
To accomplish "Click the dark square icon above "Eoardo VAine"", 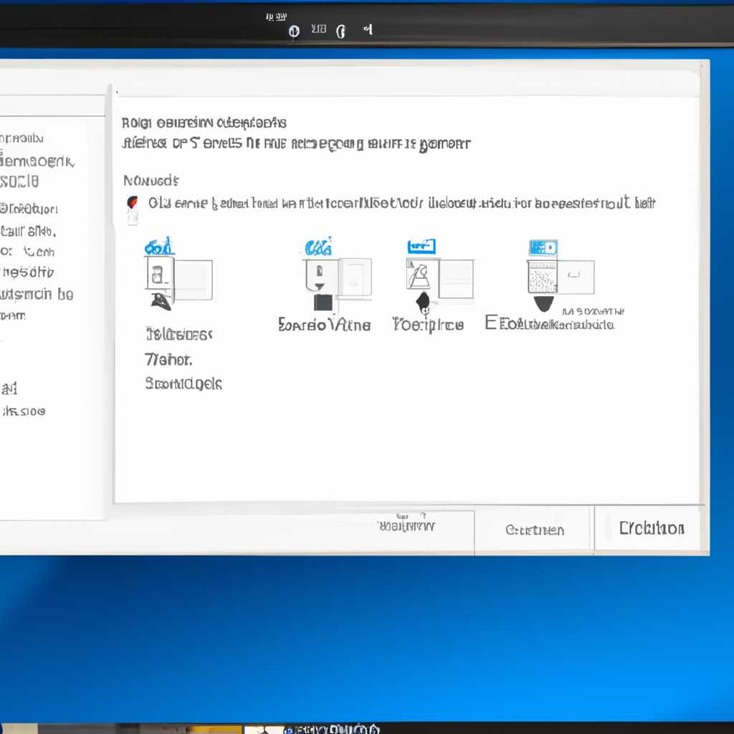I will 323,302.
